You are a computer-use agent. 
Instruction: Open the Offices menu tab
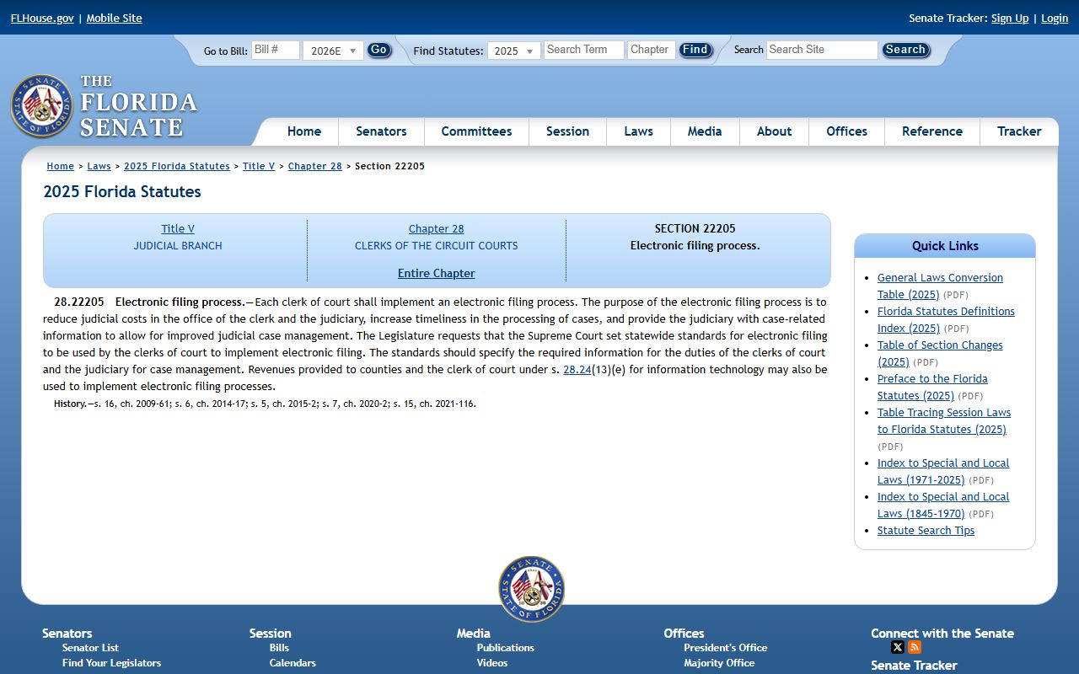pos(846,131)
